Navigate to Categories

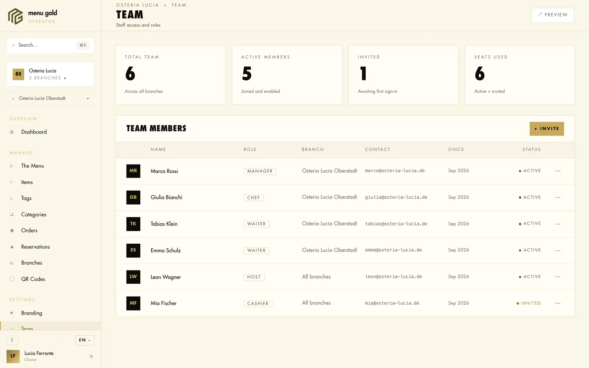point(50,215)
